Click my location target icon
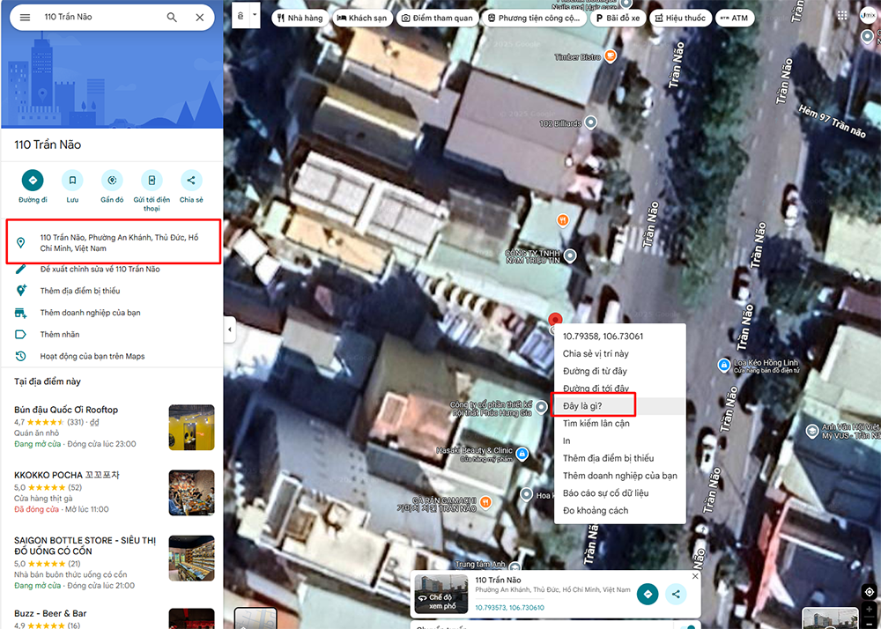The image size is (881, 629). tap(870, 592)
